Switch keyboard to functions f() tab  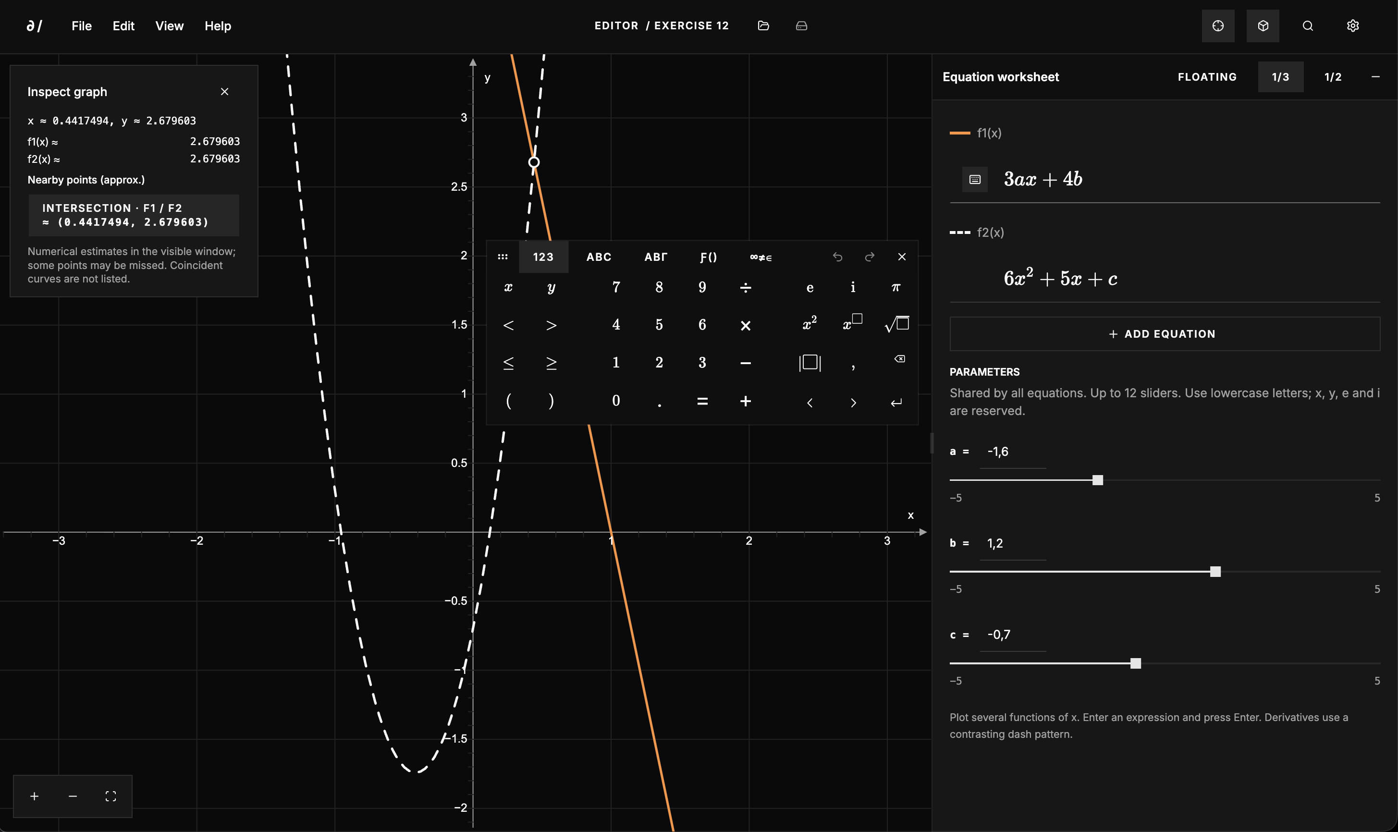pyautogui.click(x=709, y=257)
